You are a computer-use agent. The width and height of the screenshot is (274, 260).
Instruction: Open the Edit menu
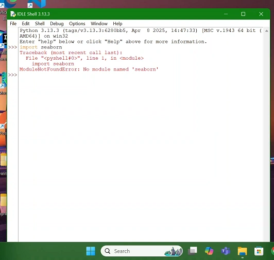coord(26,24)
